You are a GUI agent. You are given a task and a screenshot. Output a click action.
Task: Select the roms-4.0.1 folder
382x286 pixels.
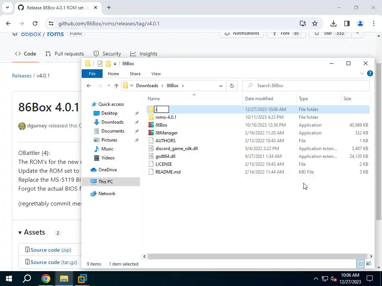click(166, 117)
